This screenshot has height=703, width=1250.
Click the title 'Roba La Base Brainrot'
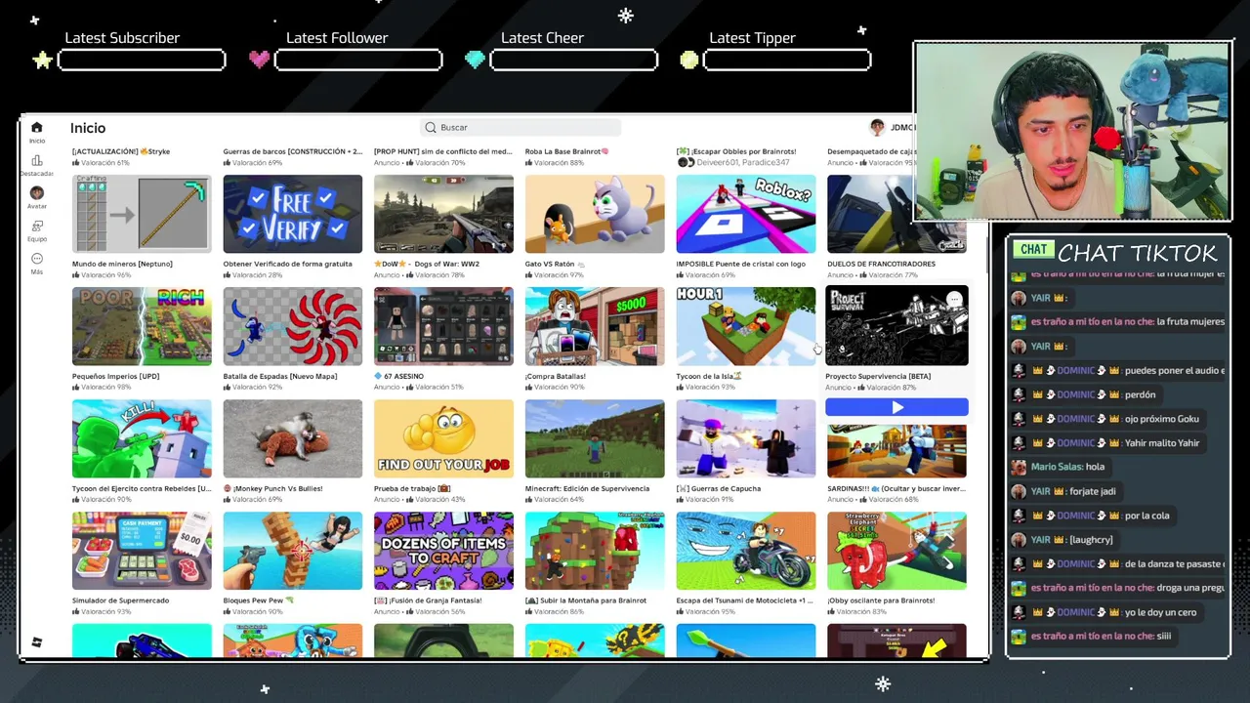coord(566,151)
